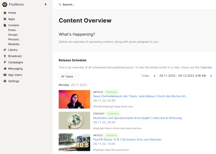Screen dimensions: 216x154
Task: Select Posts under Content
Action: [12, 30]
